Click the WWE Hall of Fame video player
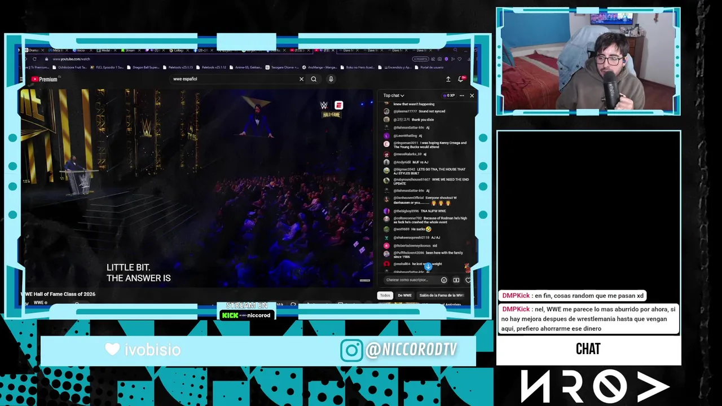 [197, 188]
